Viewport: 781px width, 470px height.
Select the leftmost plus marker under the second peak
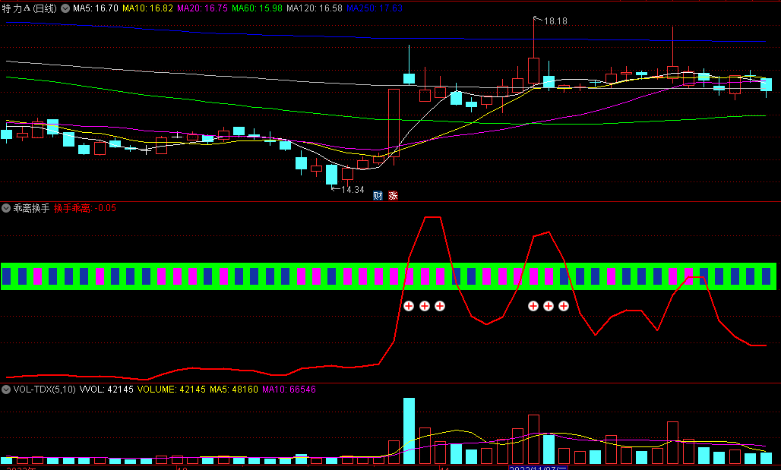pos(533,306)
